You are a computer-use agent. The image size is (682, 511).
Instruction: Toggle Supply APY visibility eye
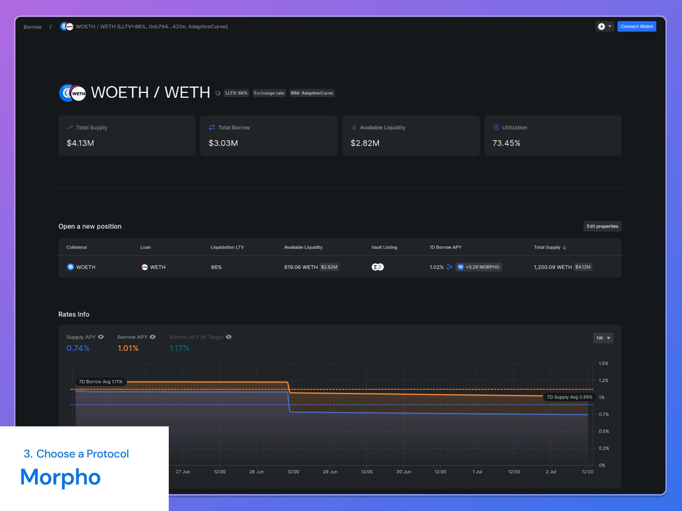click(101, 337)
